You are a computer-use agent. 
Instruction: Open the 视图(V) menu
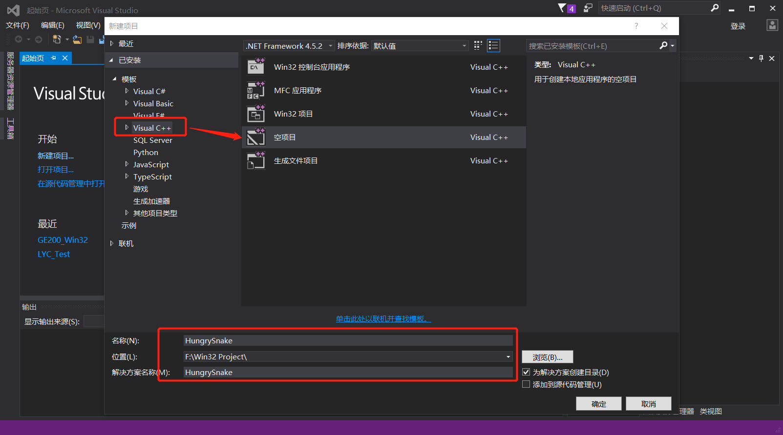[x=88, y=25]
